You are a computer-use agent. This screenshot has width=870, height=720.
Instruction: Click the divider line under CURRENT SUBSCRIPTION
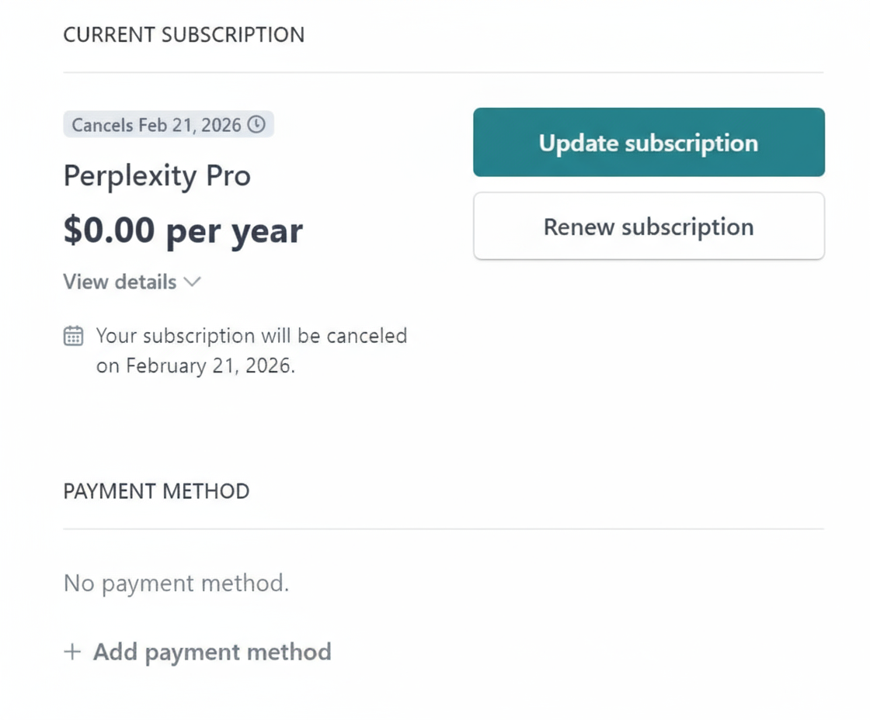click(x=443, y=72)
